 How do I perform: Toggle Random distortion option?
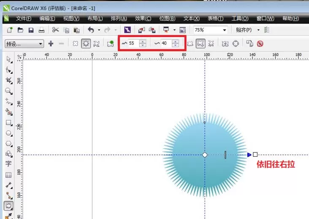[x=190, y=43]
